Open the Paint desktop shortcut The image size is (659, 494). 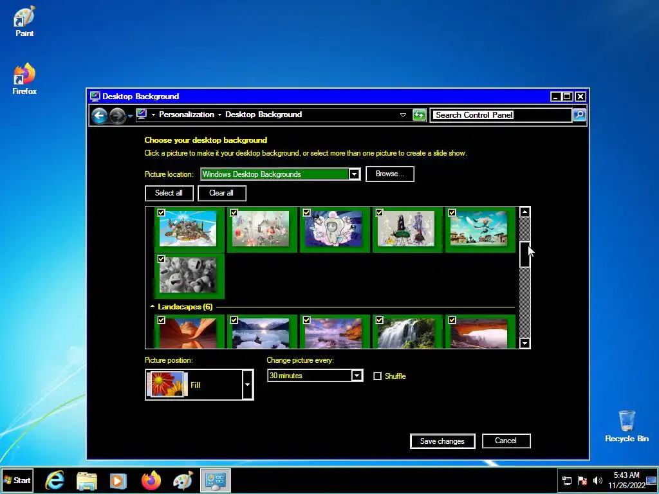pyautogui.click(x=24, y=22)
